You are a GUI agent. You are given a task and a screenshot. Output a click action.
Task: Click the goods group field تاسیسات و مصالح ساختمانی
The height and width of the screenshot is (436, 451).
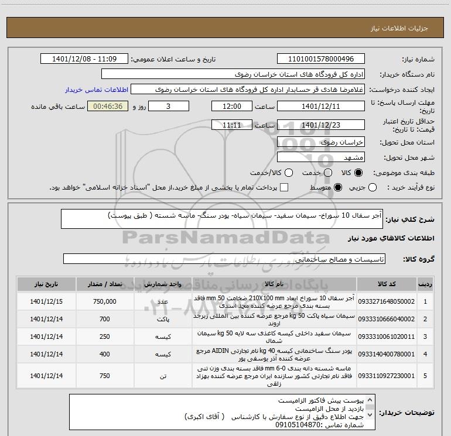pos(224,259)
